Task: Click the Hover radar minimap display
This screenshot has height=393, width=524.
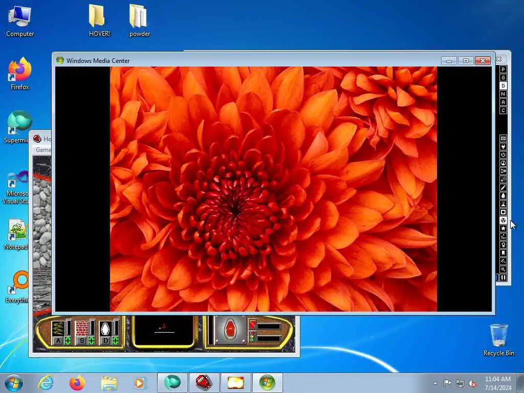Action: coord(164,330)
